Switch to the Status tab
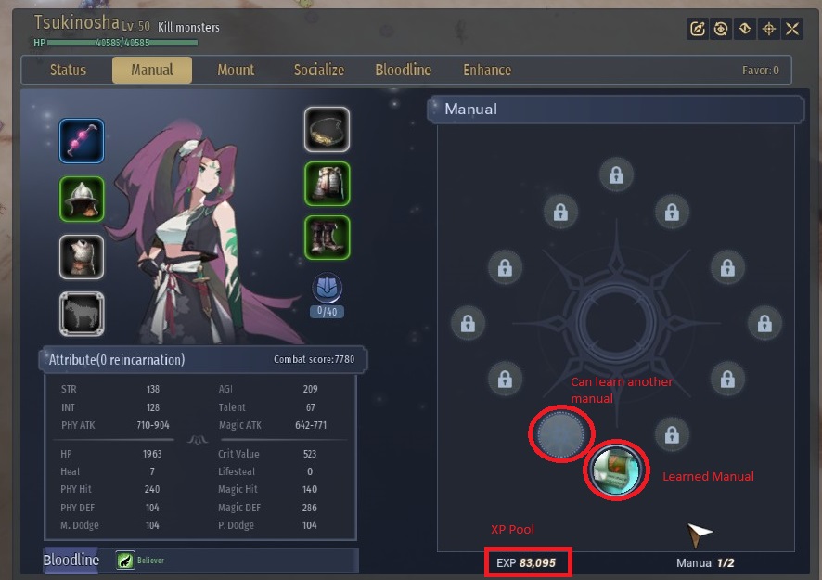Screen dimensions: 822x580 pos(68,70)
